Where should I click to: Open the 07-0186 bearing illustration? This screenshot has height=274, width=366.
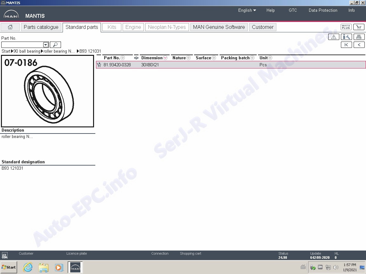[x=48, y=91]
